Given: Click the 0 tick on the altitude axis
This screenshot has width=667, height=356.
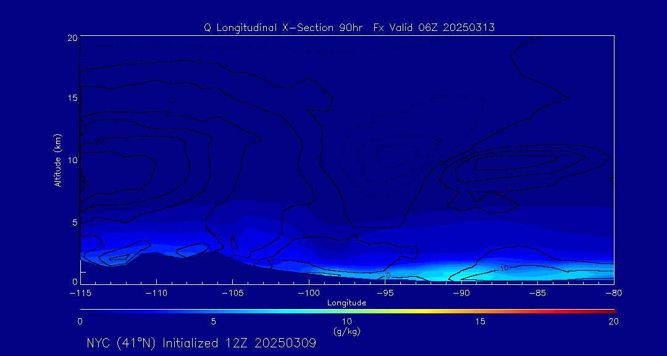Looking at the screenshot, I should (75, 281).
